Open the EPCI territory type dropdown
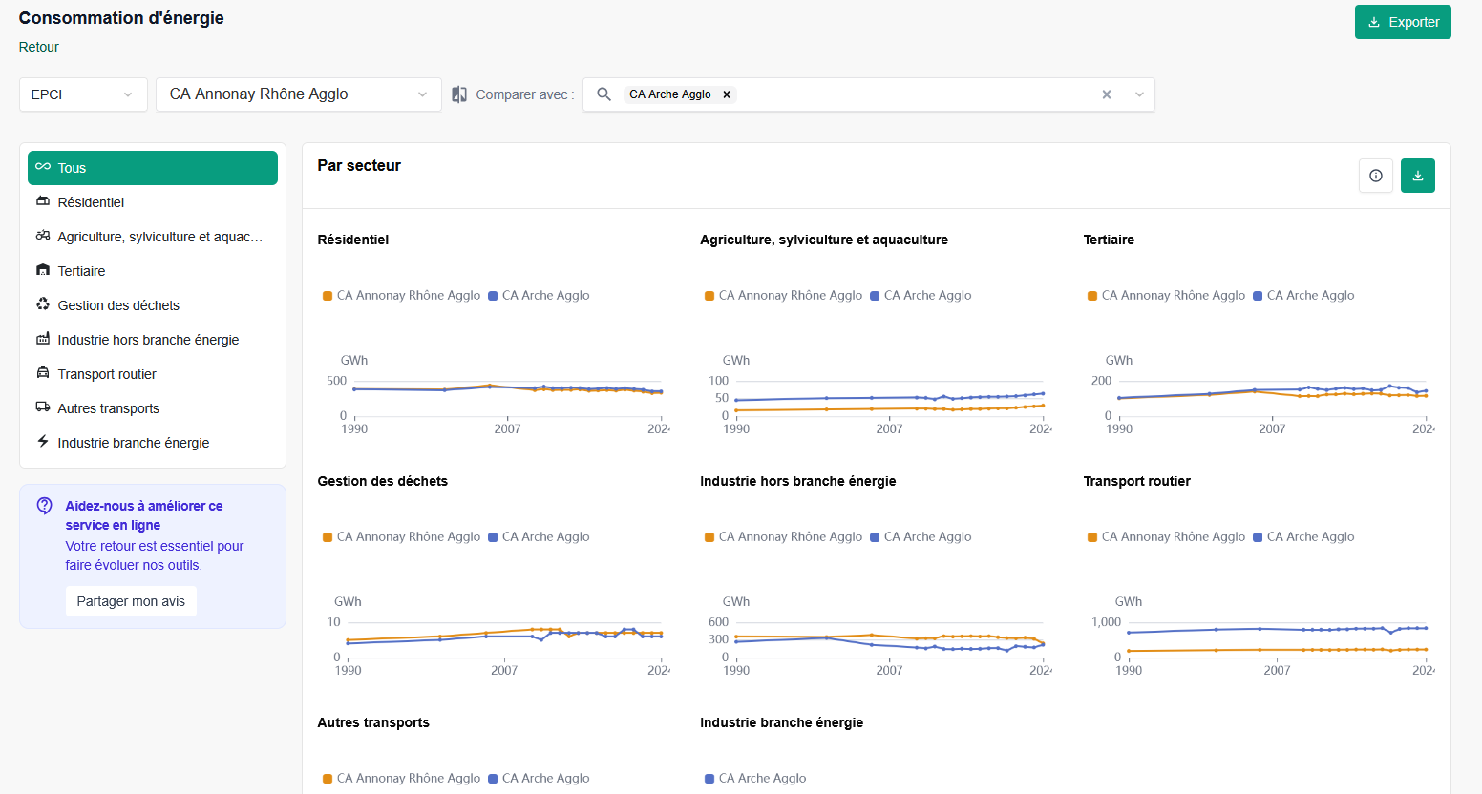Viewport: 1482px width, 794px height. (x=83, y=94)
